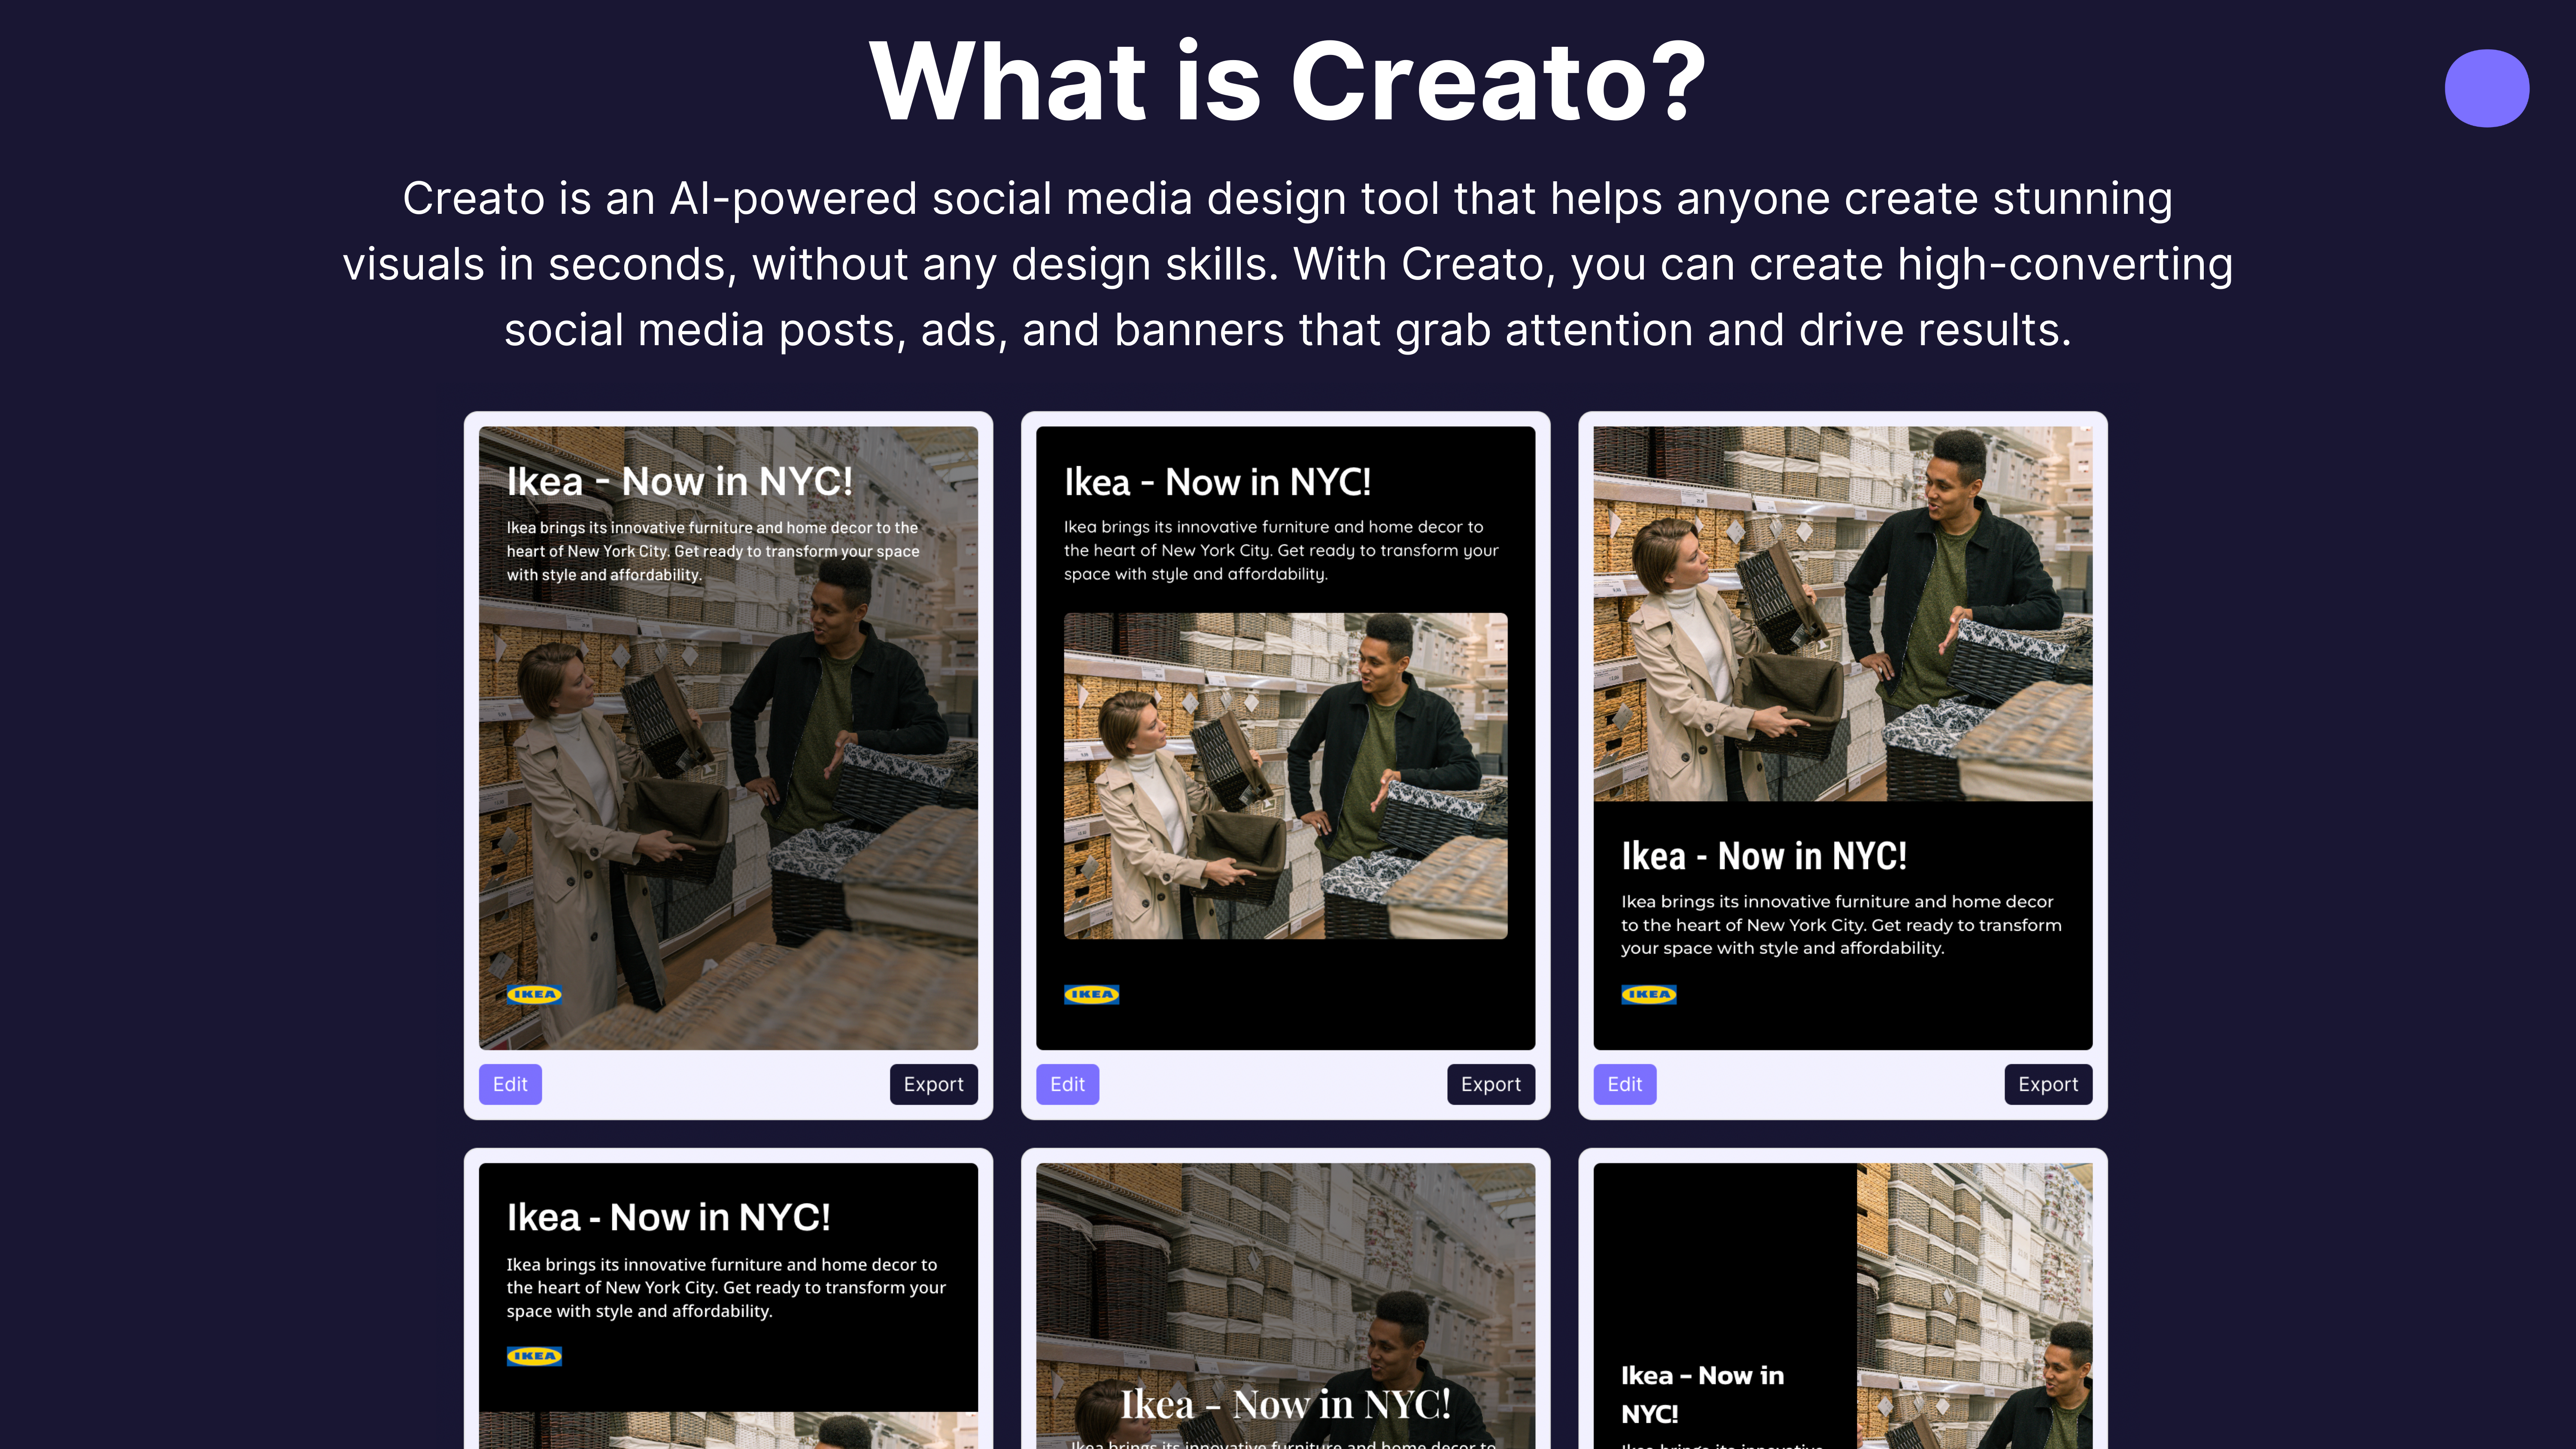Open the bottom-middle serif headline design
This screenshot has width=2576, height=1449.
pyautogui.click(x=1285, y=1306)
